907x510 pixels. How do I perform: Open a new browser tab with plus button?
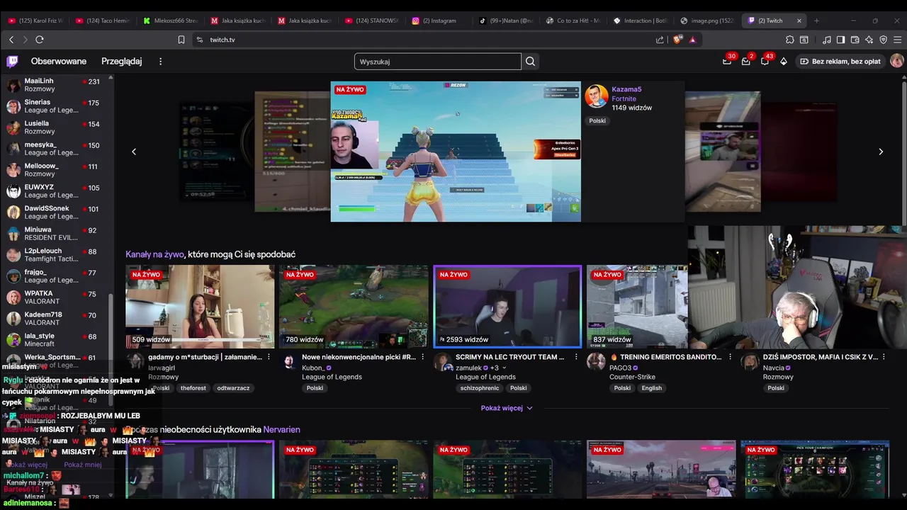coord(816,21)
